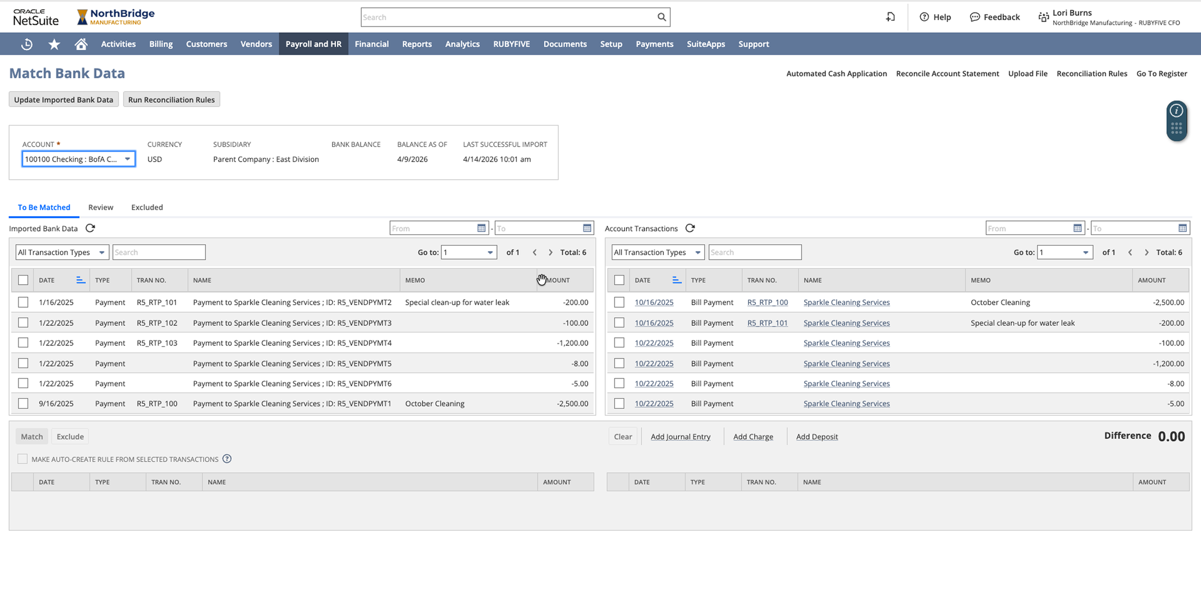This screenshot has width=1201, height=600.
Task: Open the Imported Bank Data From calendar
Action: [481, 228]
